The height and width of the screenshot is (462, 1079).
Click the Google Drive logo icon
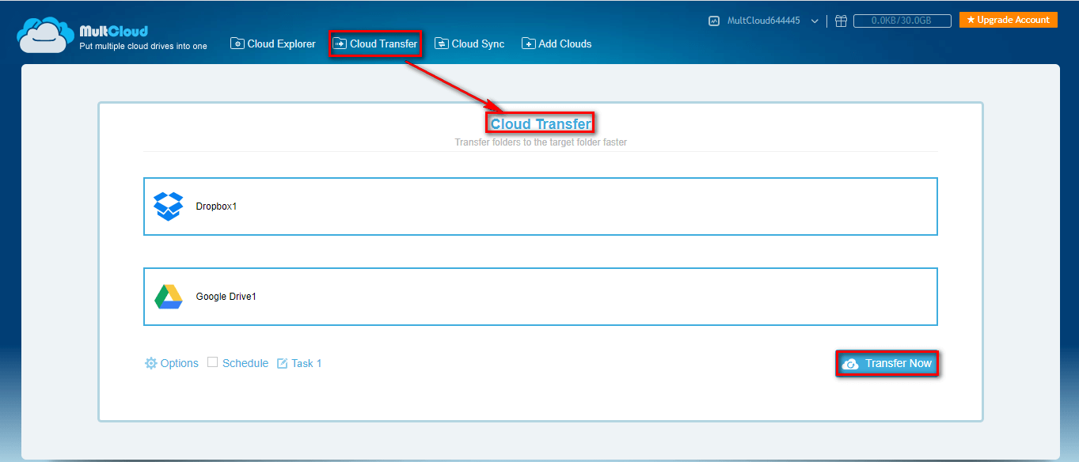point(168,297)
